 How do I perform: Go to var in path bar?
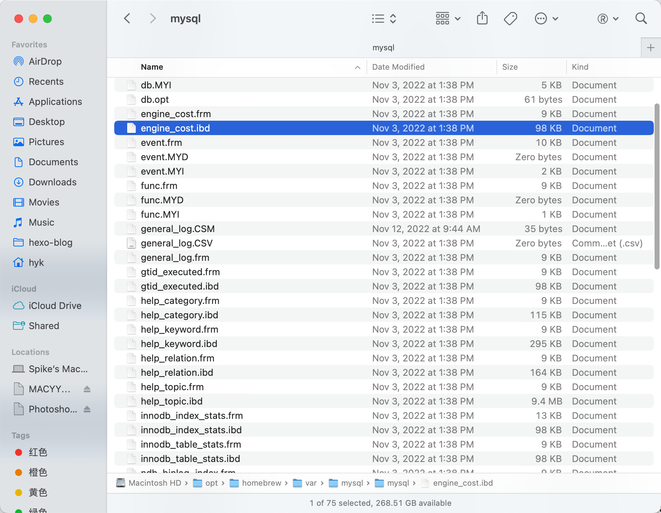tap(305, 483)
